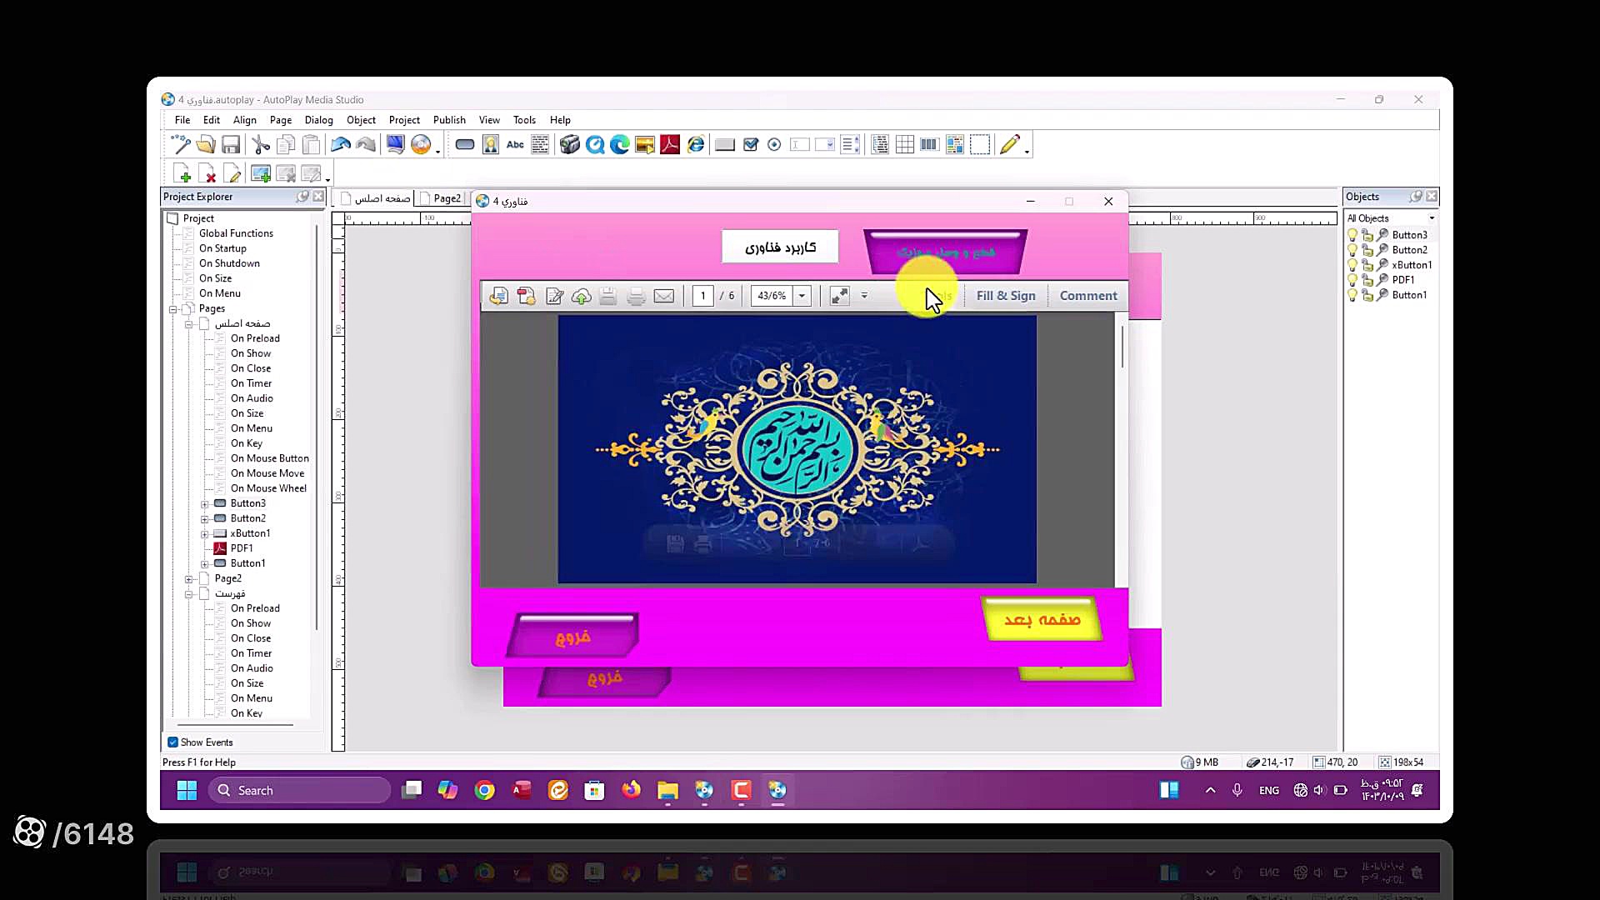This screenshot has height=900, width=1600.
Task: Open the All Objects filter dropdown
Action: (1432, 218)
